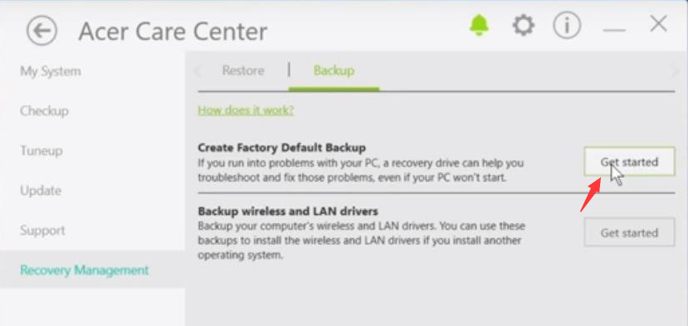This screenshot has height=326, width=688.
Task: Click the wireless and LAN drivers description paragraph
Action: (x=362, y=240)
